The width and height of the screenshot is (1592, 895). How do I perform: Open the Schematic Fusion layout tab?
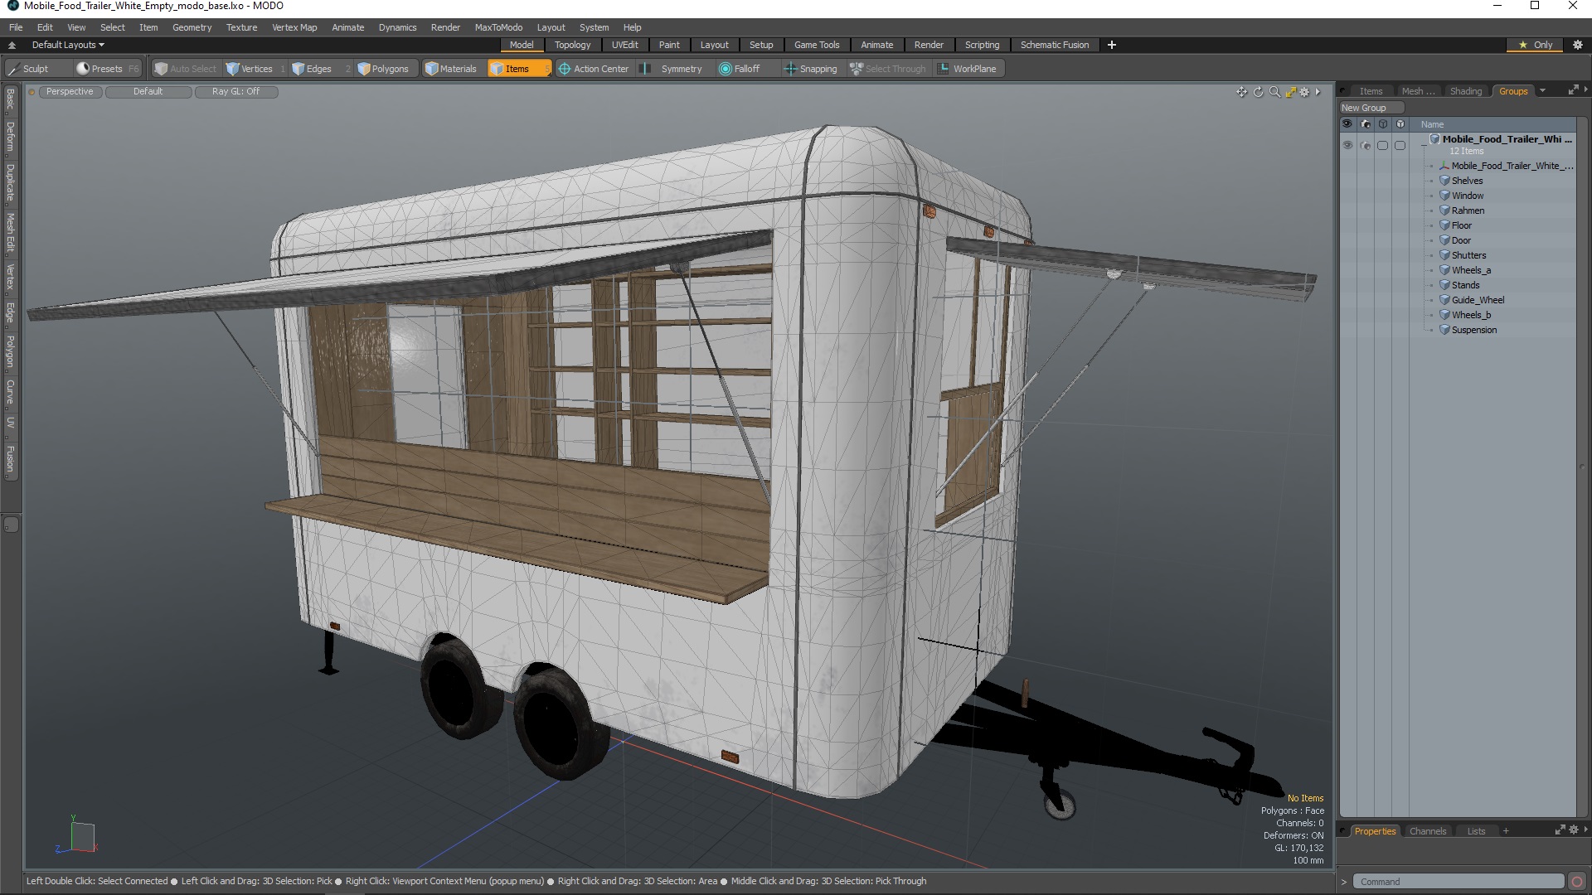(1054, 45)
